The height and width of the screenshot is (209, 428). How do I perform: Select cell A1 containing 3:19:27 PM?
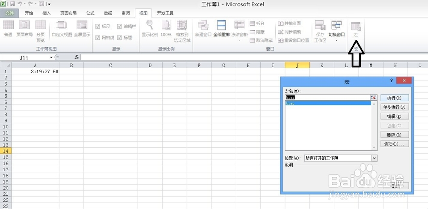coord(35,72)
